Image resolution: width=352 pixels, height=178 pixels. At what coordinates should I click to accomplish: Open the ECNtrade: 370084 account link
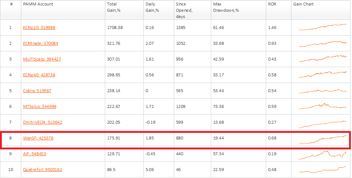coord(40,43)
